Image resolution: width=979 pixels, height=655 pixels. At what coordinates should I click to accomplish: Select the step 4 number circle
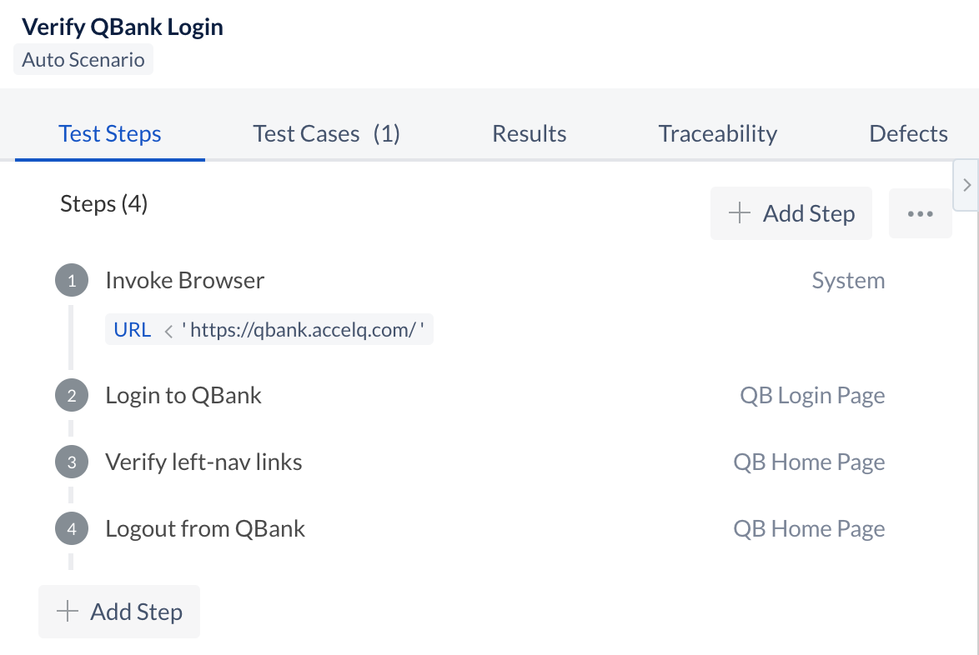pyautogui.click(x=71, y=528)
